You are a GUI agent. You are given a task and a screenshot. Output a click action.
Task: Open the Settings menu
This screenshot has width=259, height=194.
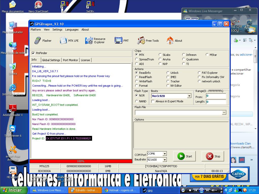pos(57,30)
